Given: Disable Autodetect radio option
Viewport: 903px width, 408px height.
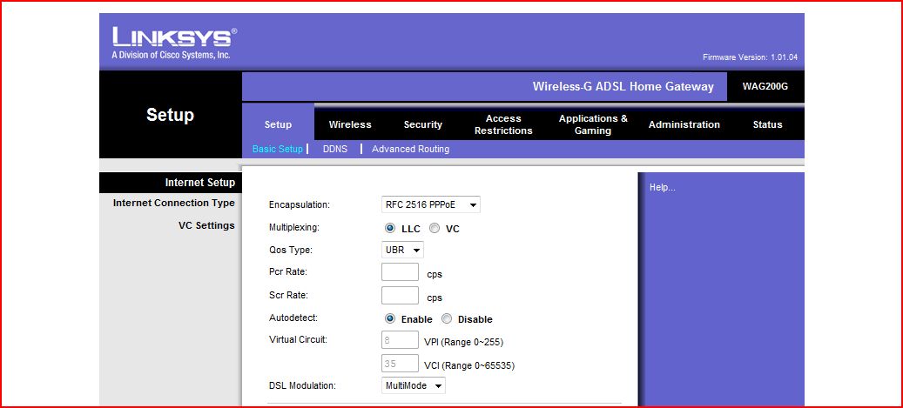Looking at the screenshot, I should click(x=447, y=319).
